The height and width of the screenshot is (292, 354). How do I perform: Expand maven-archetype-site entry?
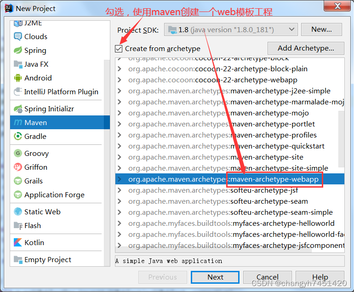coord(120,157)
